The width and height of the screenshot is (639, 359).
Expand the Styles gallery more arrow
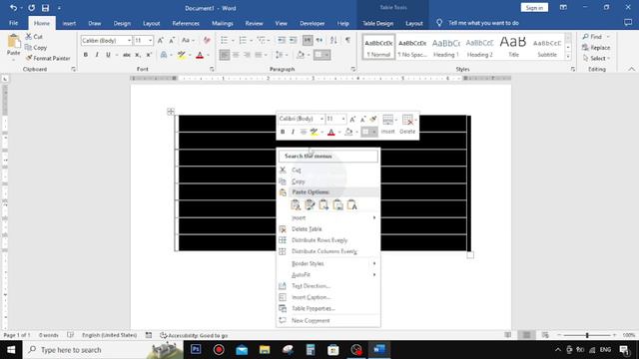click(x=568, y=57)
